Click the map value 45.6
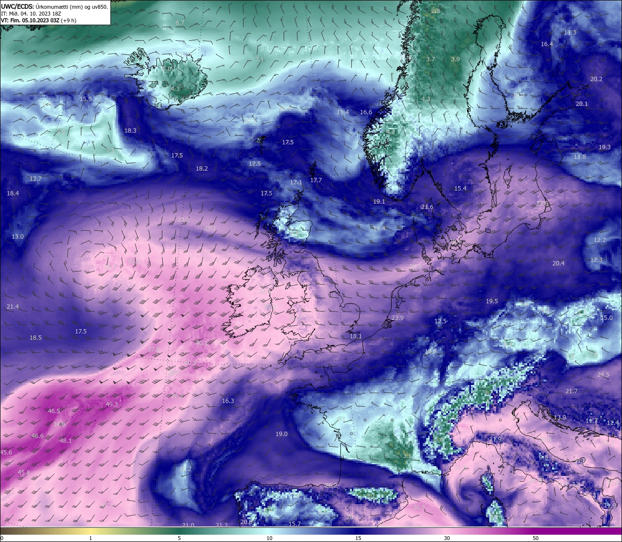The image size is (622, 542). point(6,453)
